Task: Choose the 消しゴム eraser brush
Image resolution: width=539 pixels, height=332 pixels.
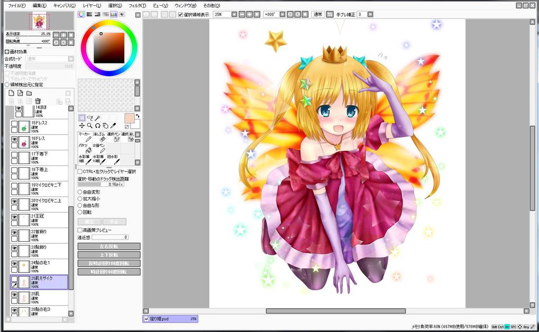Action: (99, 137)
